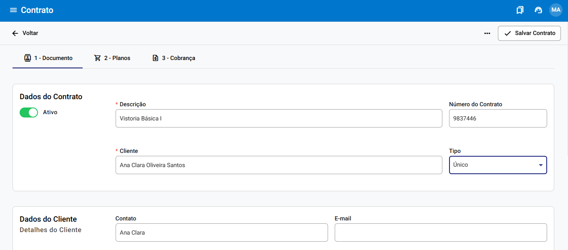This screenshot has height=250, width=568.
Task: Toggle the Ativo contract switch
Action: (29, 112)
